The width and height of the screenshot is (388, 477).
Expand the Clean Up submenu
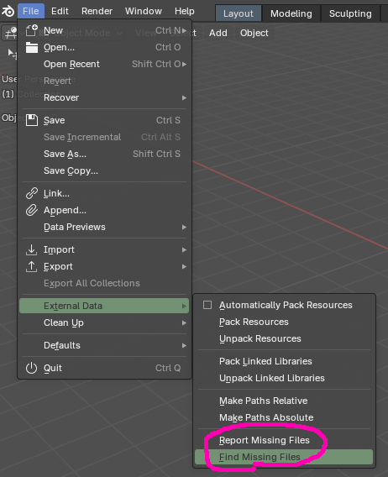click(184, 322)
